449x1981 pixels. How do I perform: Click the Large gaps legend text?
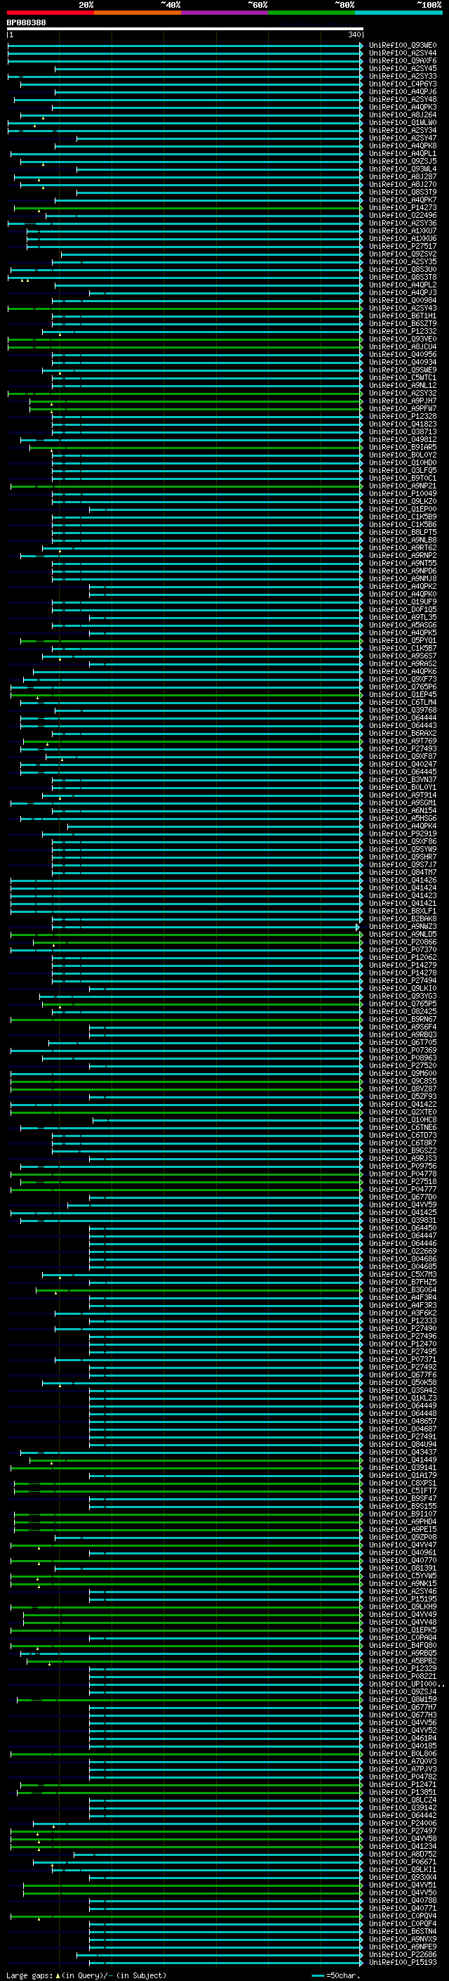click(x=86, y=1975)
